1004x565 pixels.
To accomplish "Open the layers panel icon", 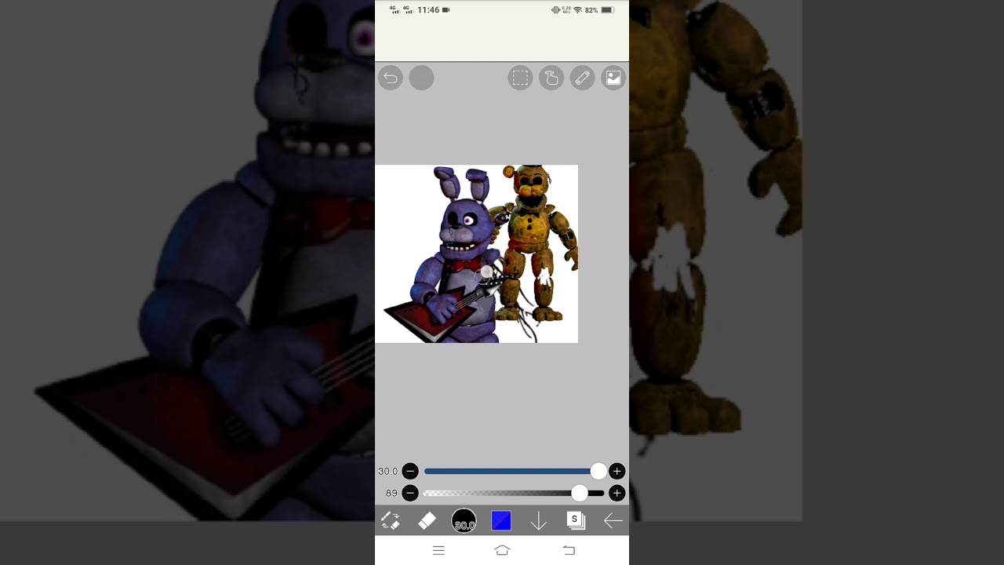I will click(576, 520).
